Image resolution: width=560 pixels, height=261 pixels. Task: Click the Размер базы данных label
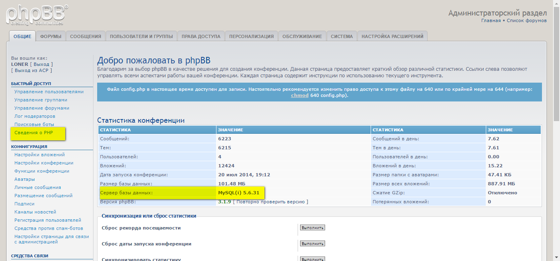coord(126,184)
